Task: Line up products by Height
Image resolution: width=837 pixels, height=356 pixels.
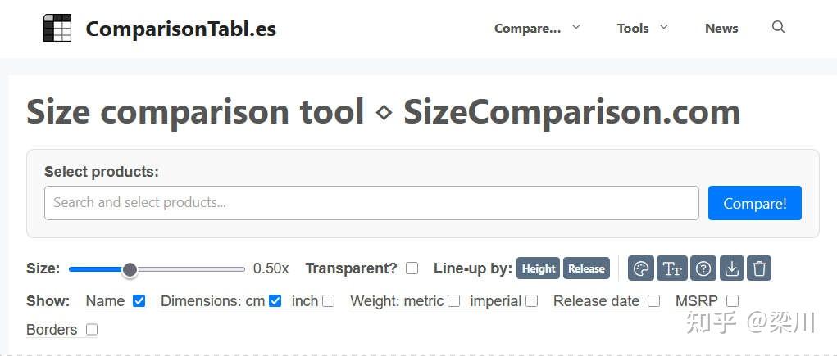Action: point(539,268)
